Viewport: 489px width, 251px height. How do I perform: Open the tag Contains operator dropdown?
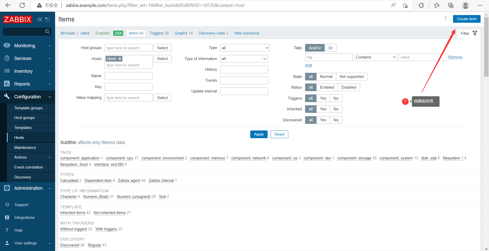(x=376, y=57)
